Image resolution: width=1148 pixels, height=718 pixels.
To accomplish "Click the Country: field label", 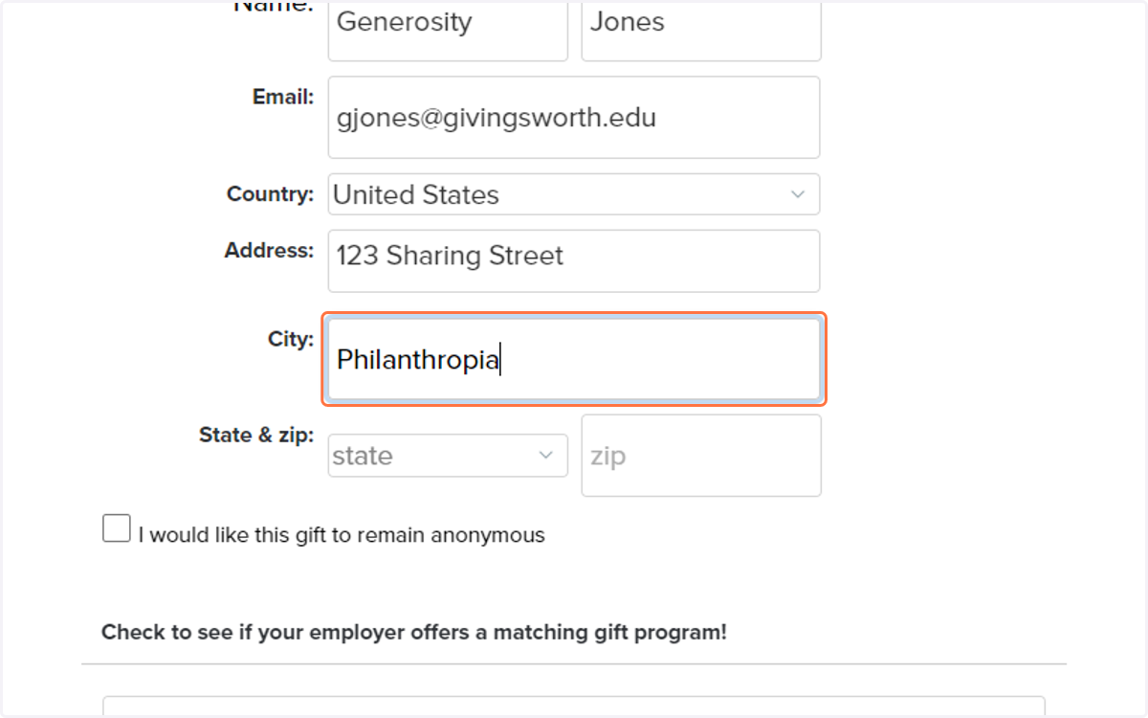I will 270,193.
